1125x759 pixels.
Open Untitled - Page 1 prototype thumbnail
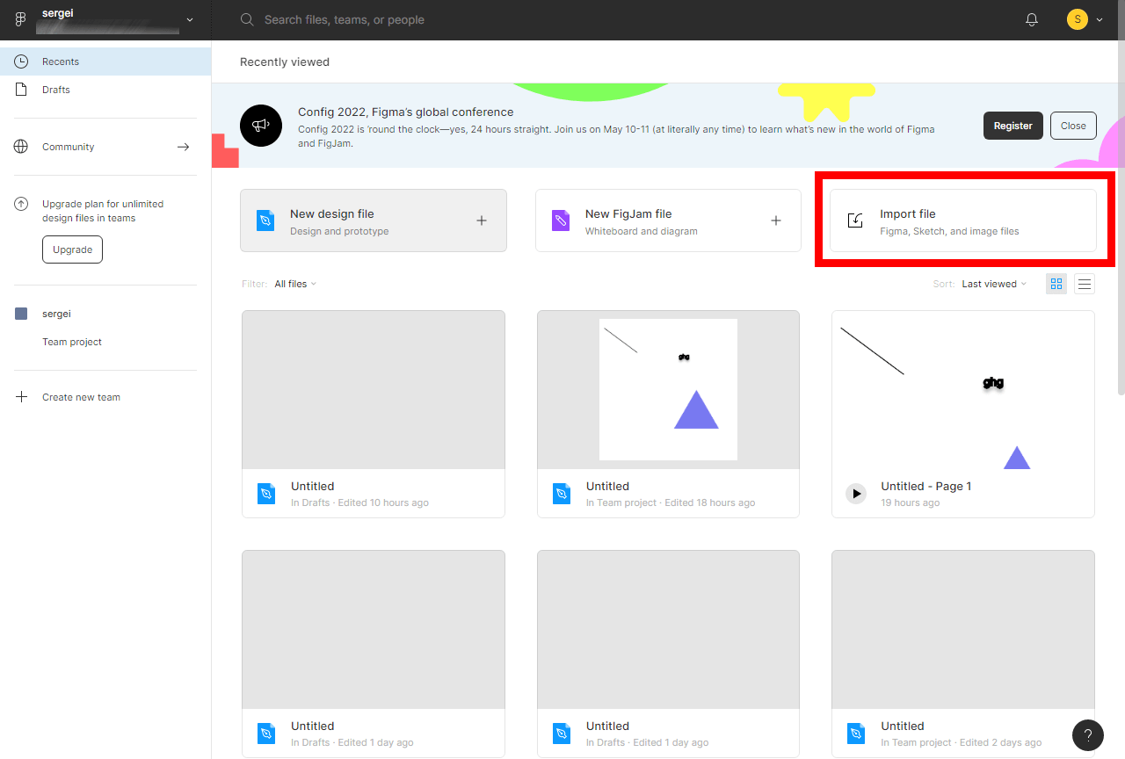coord(963,389)
